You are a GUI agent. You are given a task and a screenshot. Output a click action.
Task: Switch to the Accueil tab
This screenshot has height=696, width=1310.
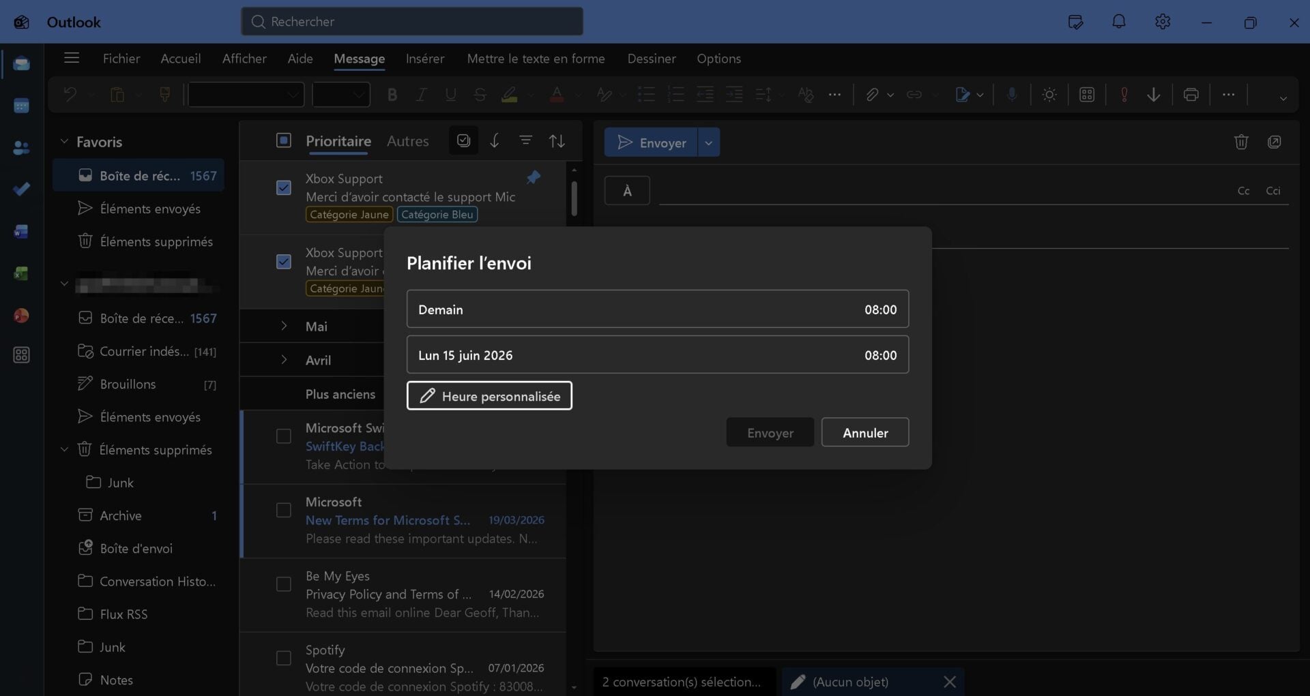pos(181,59)
